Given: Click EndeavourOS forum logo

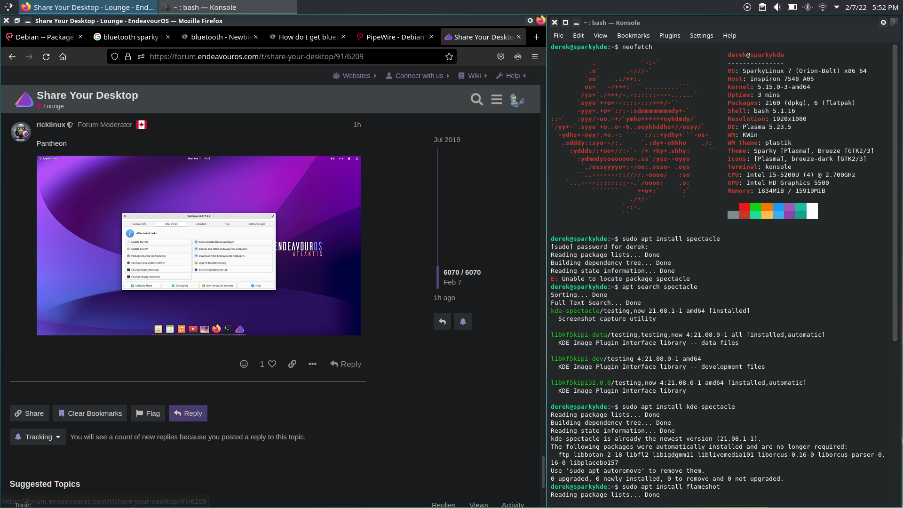Looking at the screenshot, I should coord(24,99).
